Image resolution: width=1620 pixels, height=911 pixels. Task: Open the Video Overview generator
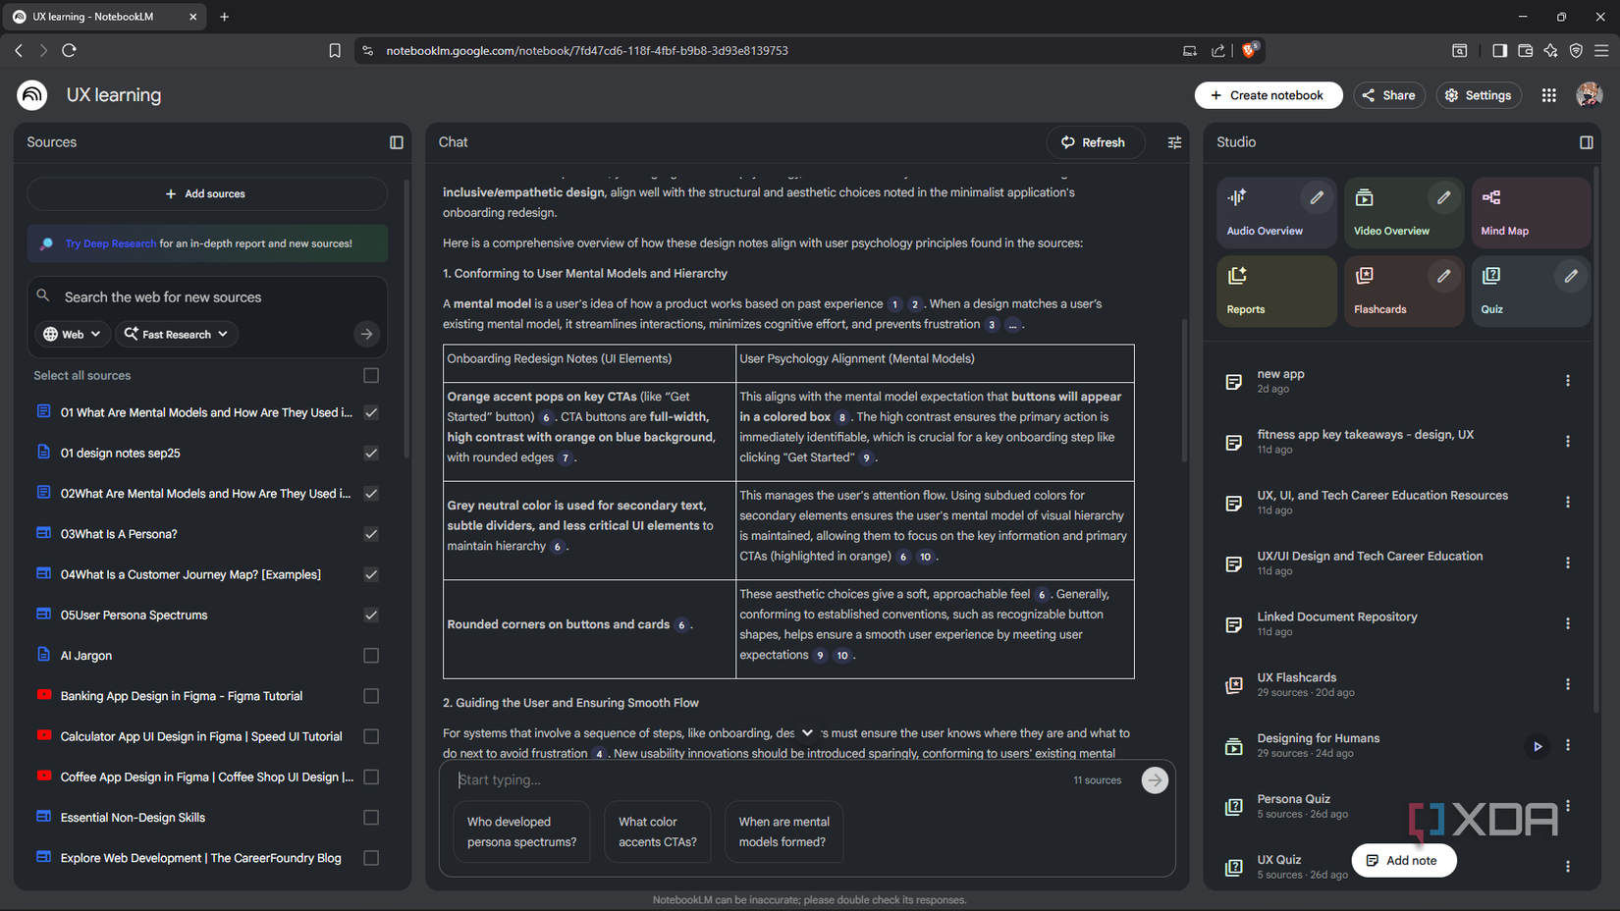[1391, 213]
